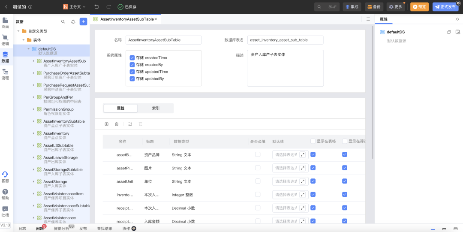The width and height of the screenshot is (463, 232).
Task: Open the 流程 sidebar section
Action: point(5,75)
